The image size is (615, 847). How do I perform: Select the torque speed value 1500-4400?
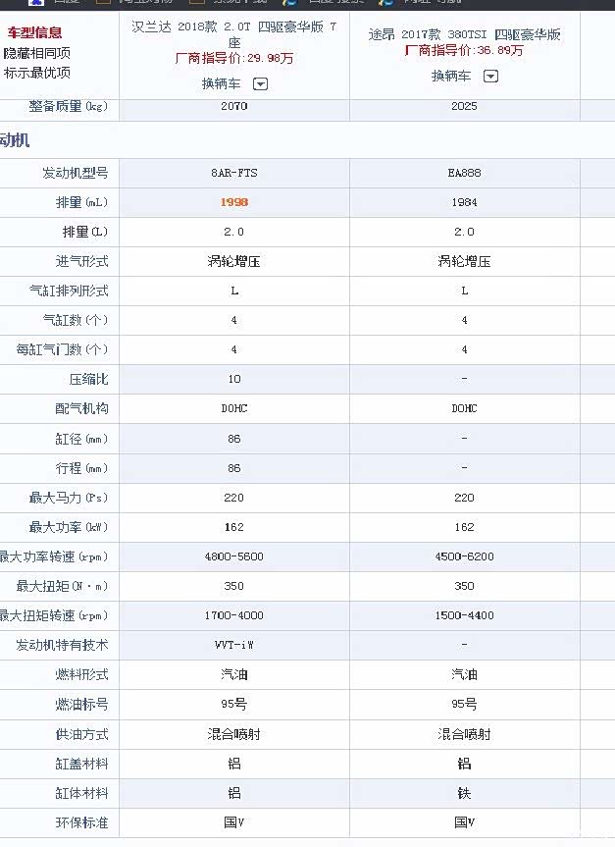click(464, 615)
